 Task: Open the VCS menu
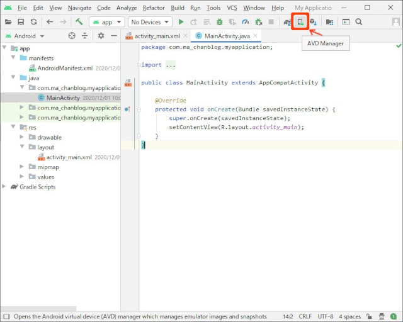232,8
